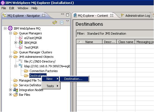Image resolution: width=154 pixels, height=112 pixels.
Task: Select the Bar Files tree label
Action: click(x=24, y=95)
